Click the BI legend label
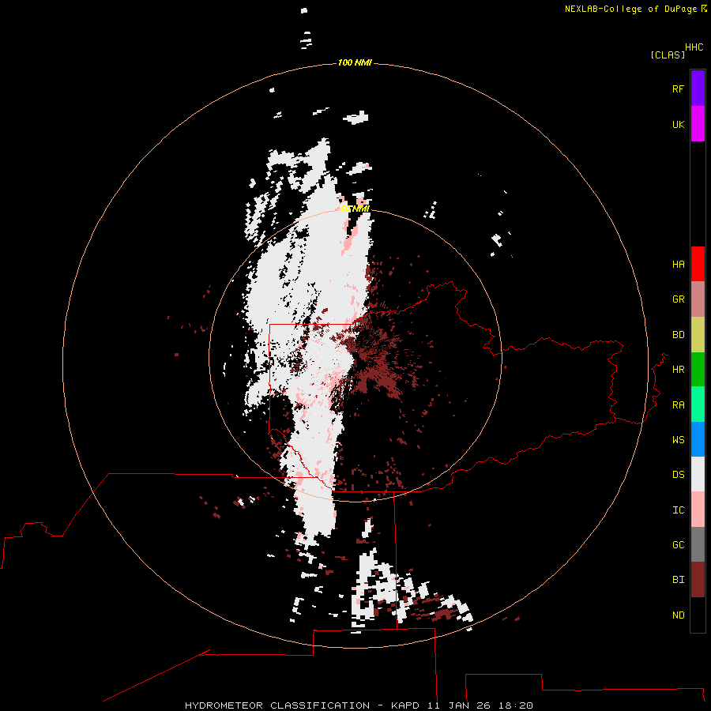This screenshot has width=711, height=711. pos(678,580)
